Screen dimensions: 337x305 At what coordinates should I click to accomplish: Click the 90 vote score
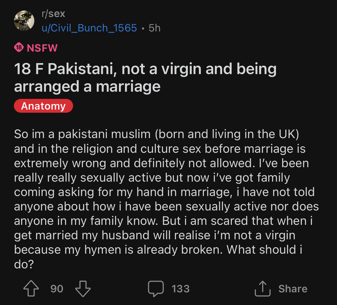[x=57, y=289]
